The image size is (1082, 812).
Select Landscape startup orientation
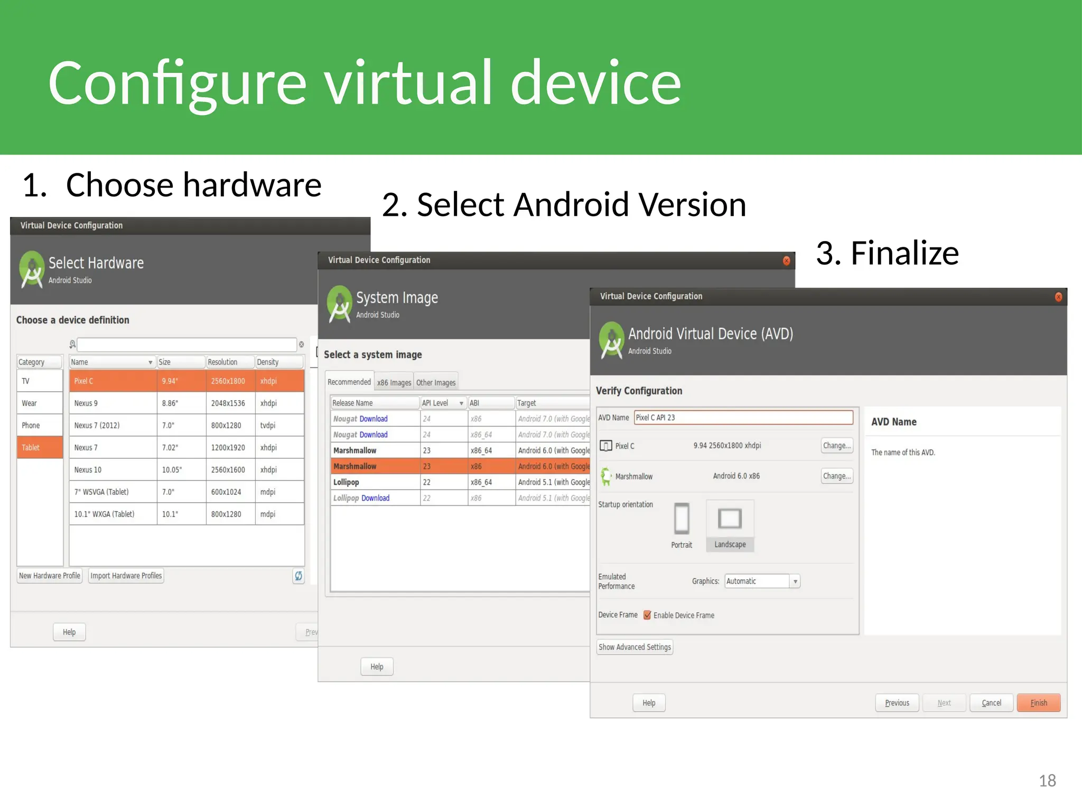tap(730, 525)
